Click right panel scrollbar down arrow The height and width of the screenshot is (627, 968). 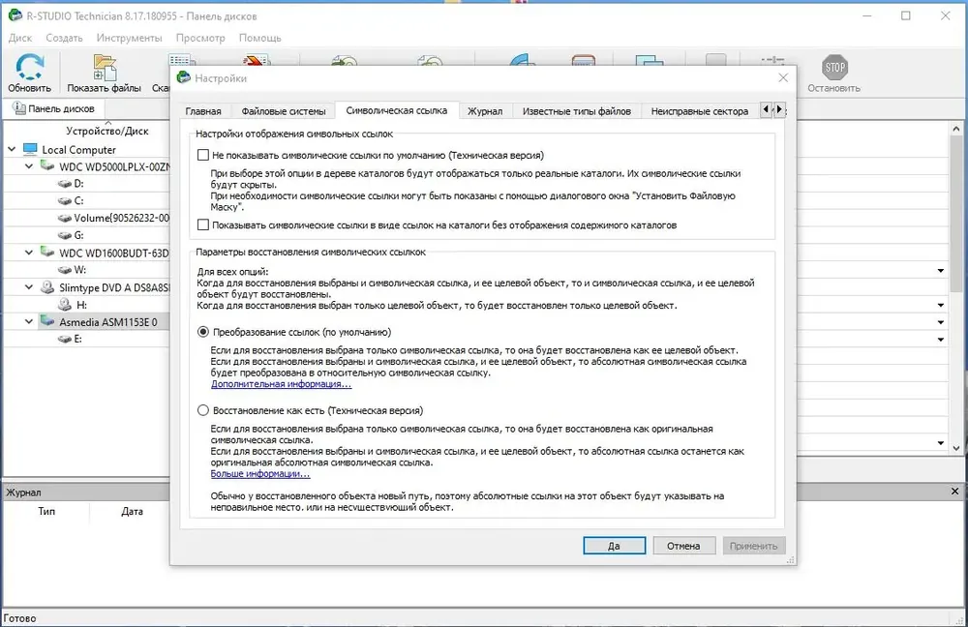pos(956,448)
